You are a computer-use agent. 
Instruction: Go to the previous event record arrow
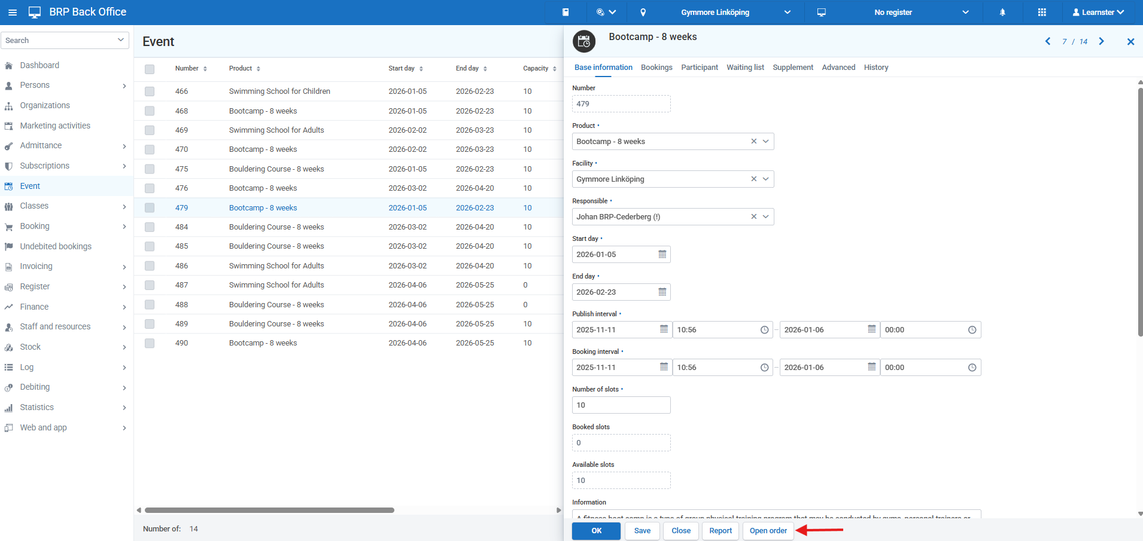(x=1048, y=41)
